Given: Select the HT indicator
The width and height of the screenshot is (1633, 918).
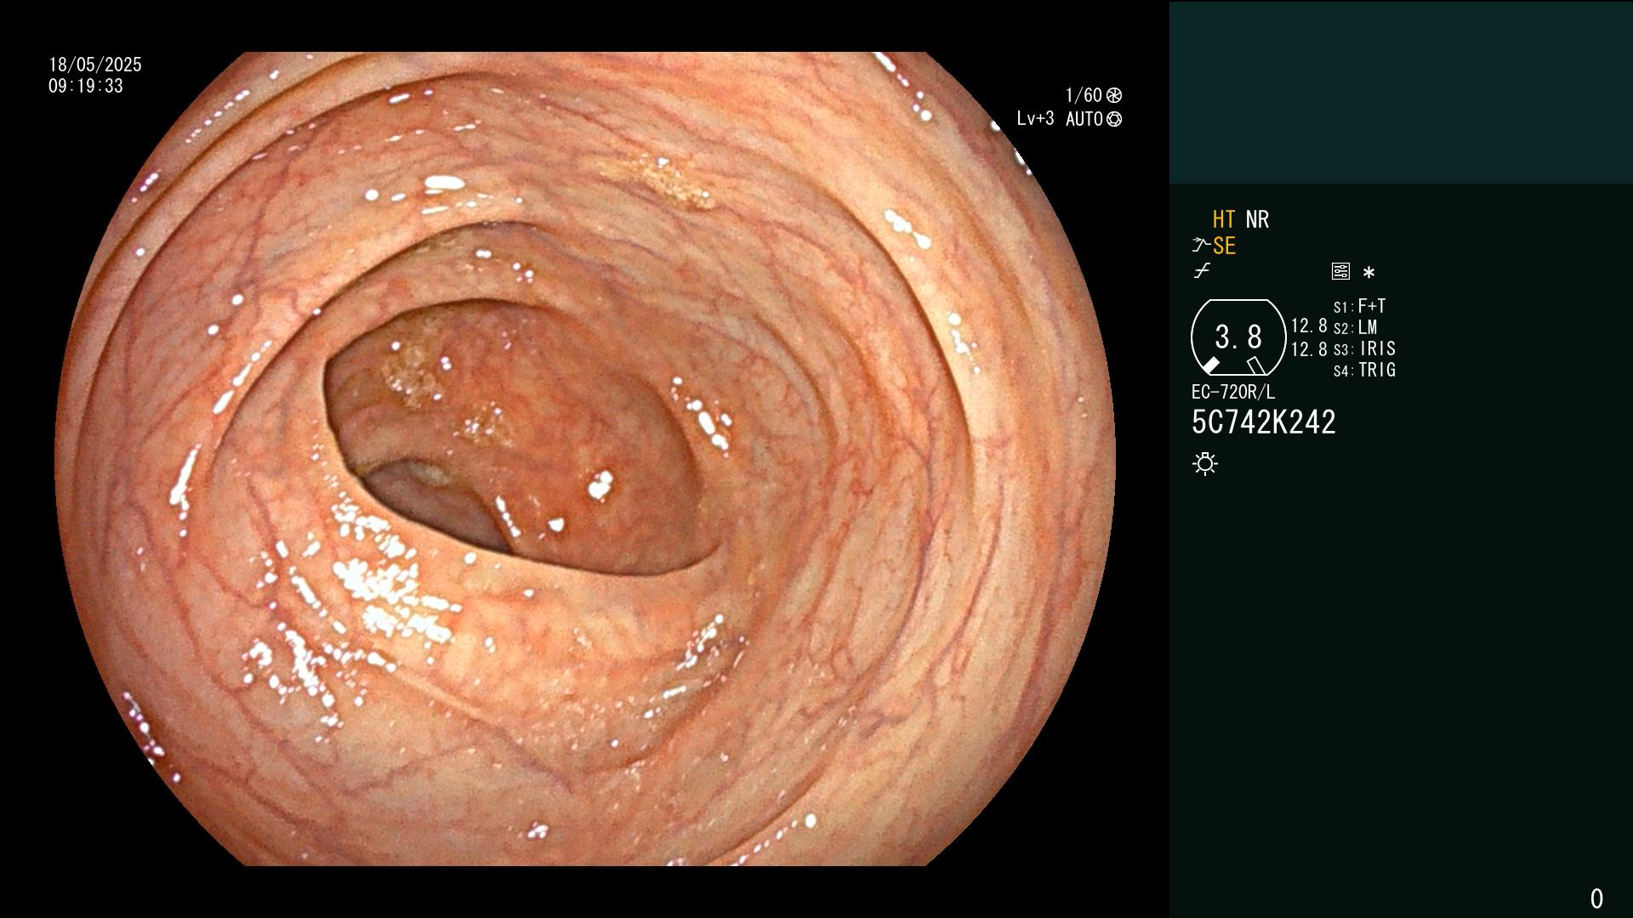Looking at the screenshot, I should (x=1224, y=219).
